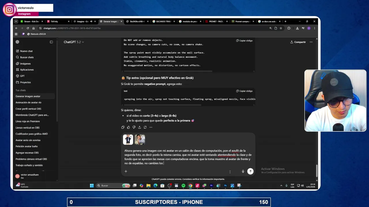Share the assistant response
Screen dimensions: 369x207
click(140, 127)
